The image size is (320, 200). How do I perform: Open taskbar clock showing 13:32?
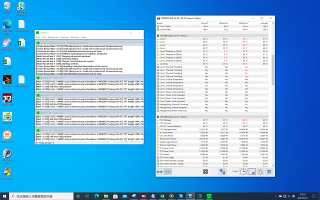[303, 196]
